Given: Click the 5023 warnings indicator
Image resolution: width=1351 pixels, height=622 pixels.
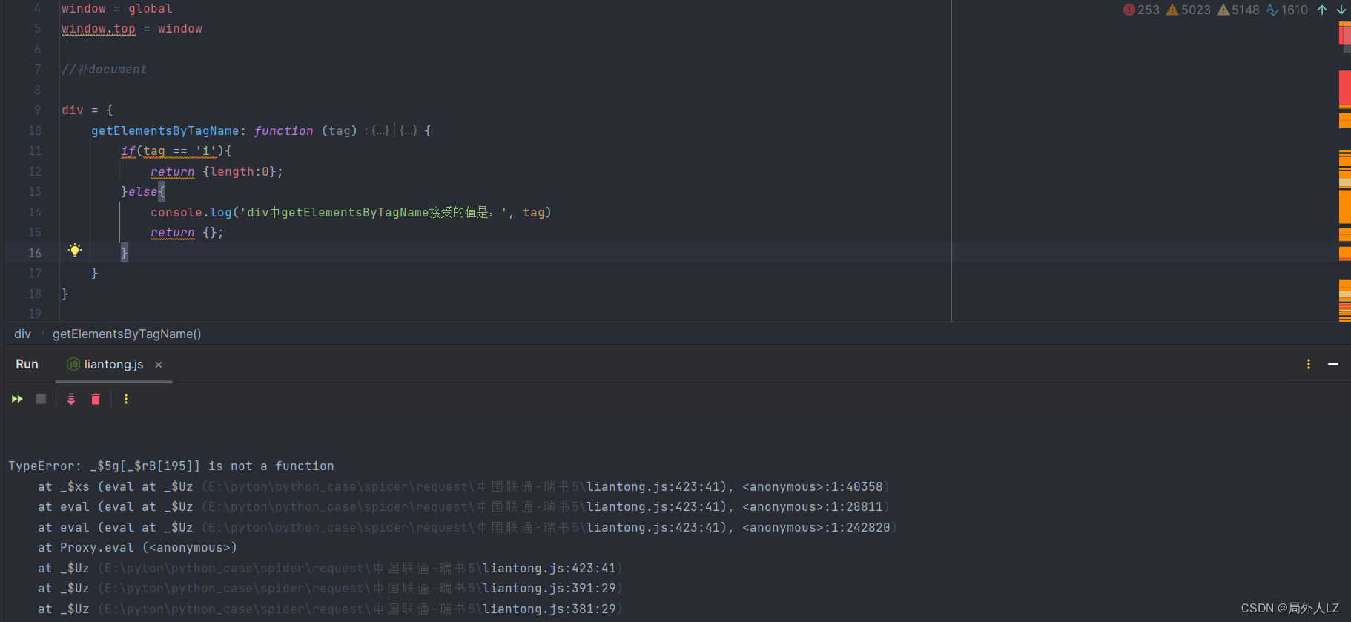Looking at the screenshot, I should pyautogui.click(x=1189, y=10).
